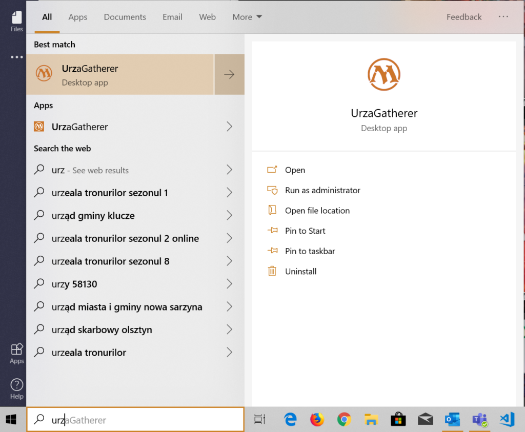This screenshot has width=525, height=432.
Task: Open Microsoft Store from taskbar
Action: tap(398, 419)
